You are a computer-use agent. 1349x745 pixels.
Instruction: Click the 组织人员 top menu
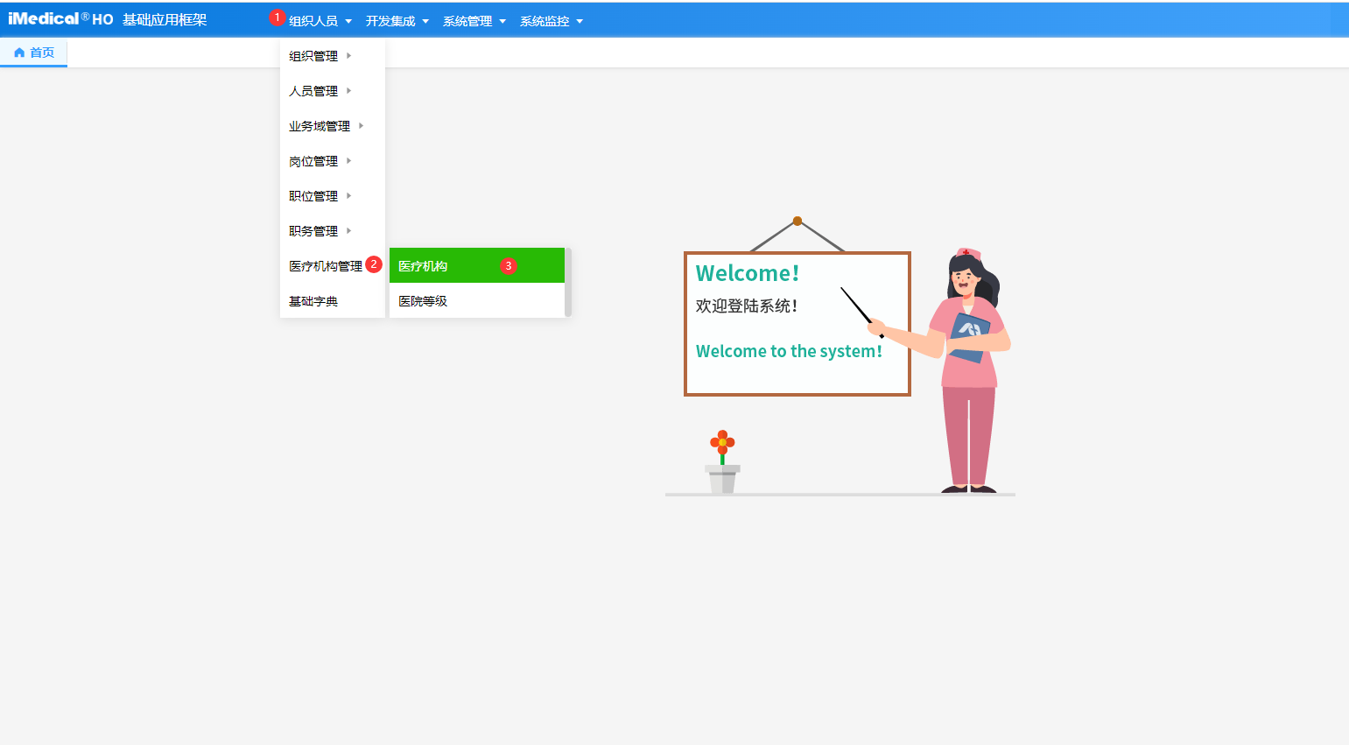[x=313, y=21]
